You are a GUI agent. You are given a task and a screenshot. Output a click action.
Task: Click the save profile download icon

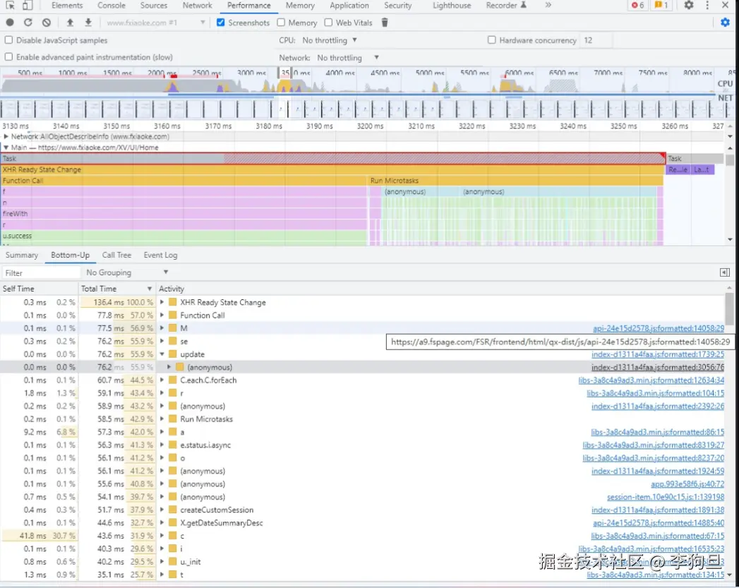(88, 23)
